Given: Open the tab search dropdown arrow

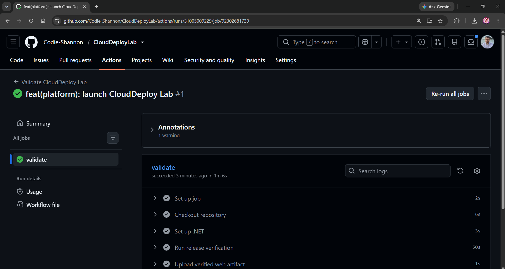Looking at the screenshot, I should [7, 7].
